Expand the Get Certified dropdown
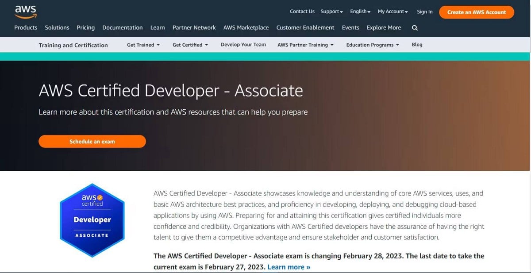This screenshot has width=531, height=273. pyautogui.click(x=190, y=45)
